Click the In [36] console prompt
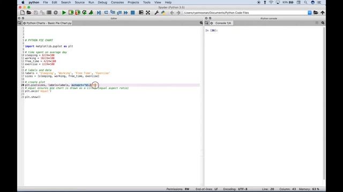Viewport: 343px width, 192px height. point(211,30)
